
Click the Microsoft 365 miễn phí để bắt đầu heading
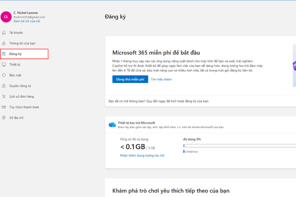pos(156,52)
